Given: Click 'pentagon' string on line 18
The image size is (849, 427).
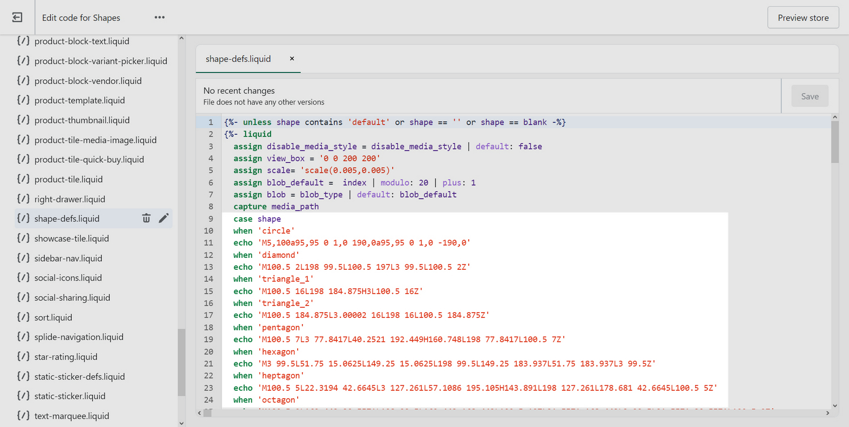Looking at the screenshot, I should coord(281,327).
